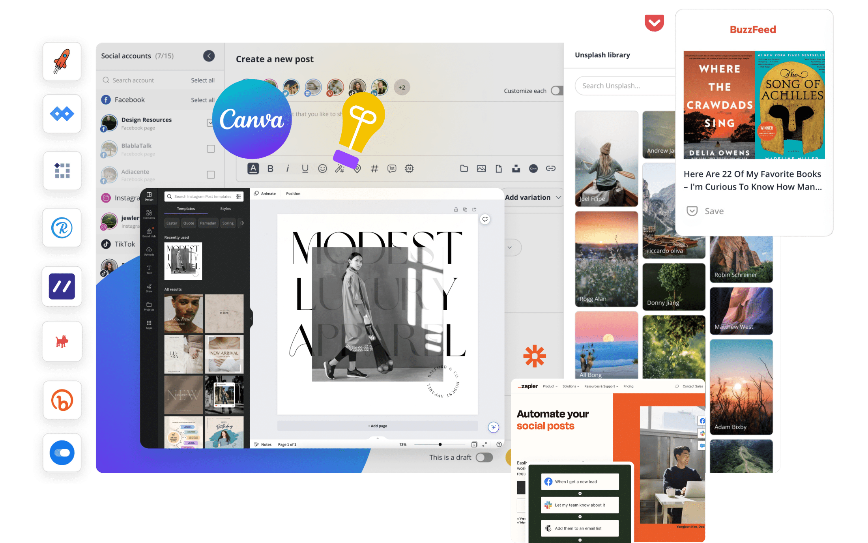The image size is (868, 543).
Task: Click the Canva help question icon
Action: 499,444
